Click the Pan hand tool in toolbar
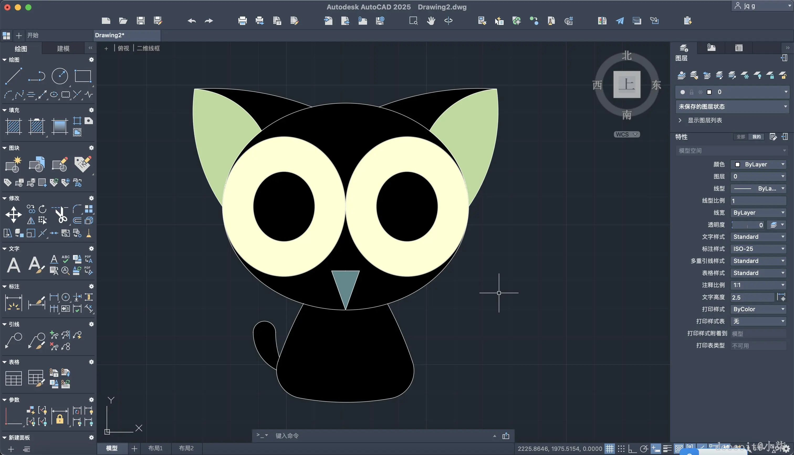Screen dimensions: 794x455 tap(431, 21)
